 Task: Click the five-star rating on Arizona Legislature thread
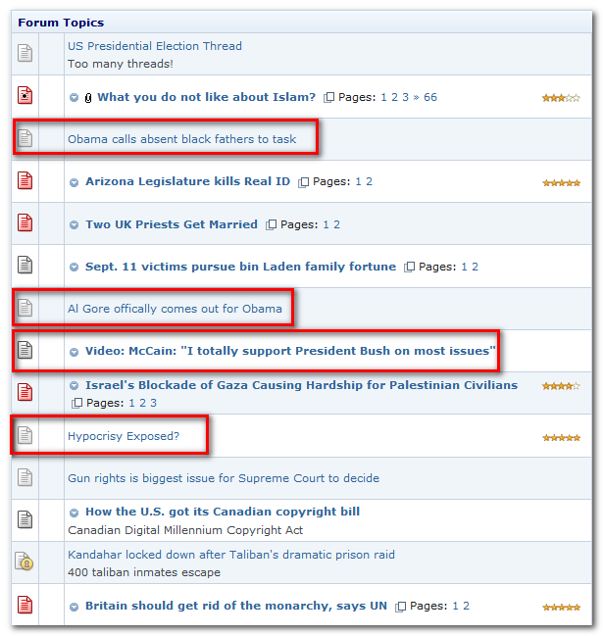561,183
